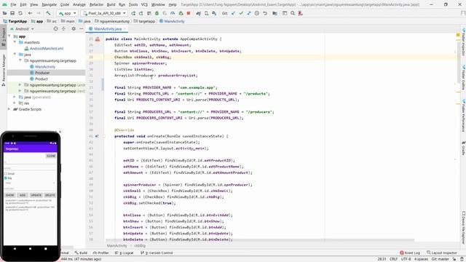Toggle the Big checkbox in emulator app
Screen dimensions: 466x262
coord(6,178)
